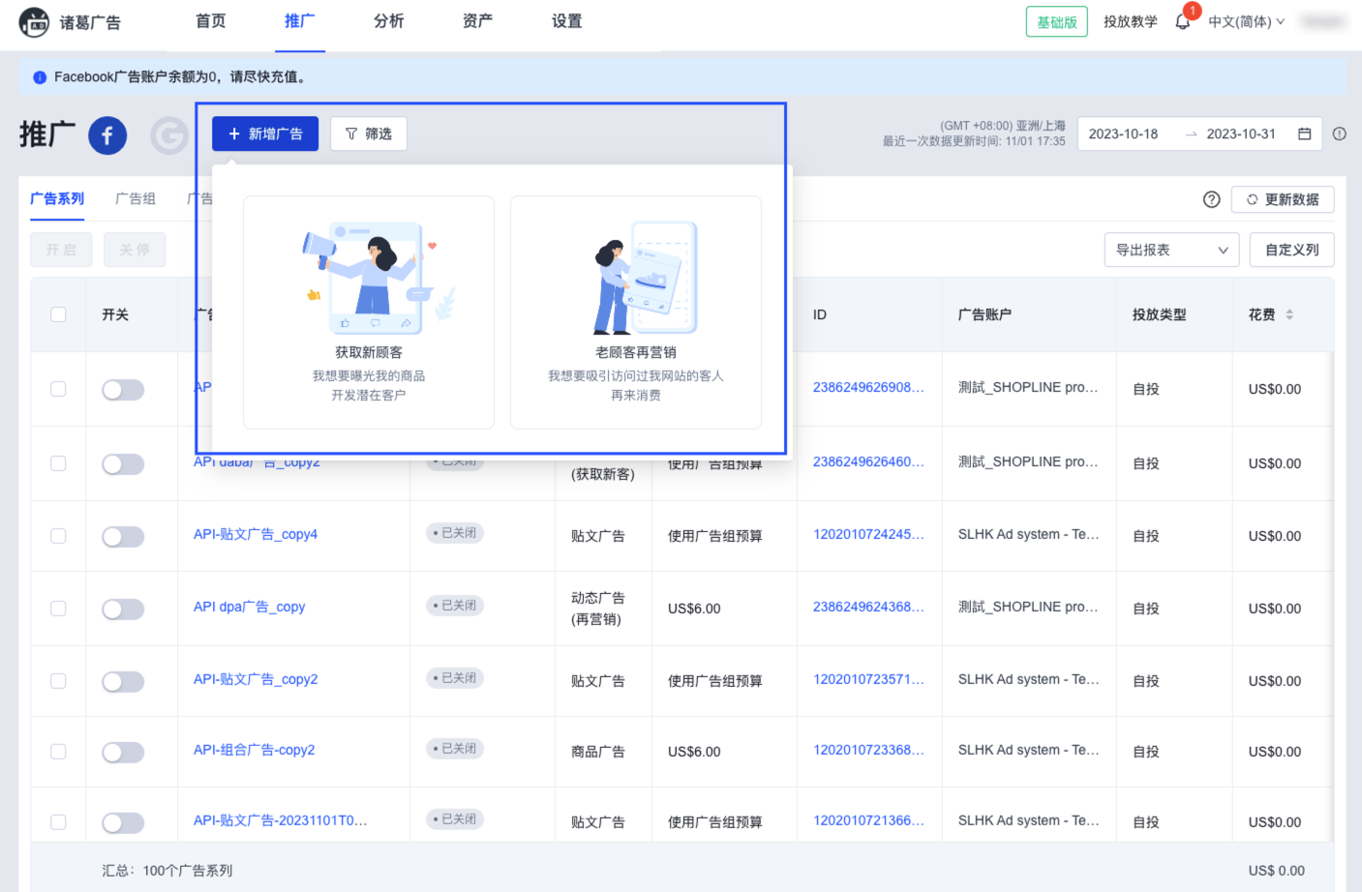Click the Google platform icon
The height and width of the screenshot is (892, 1362).
(169, 135)
